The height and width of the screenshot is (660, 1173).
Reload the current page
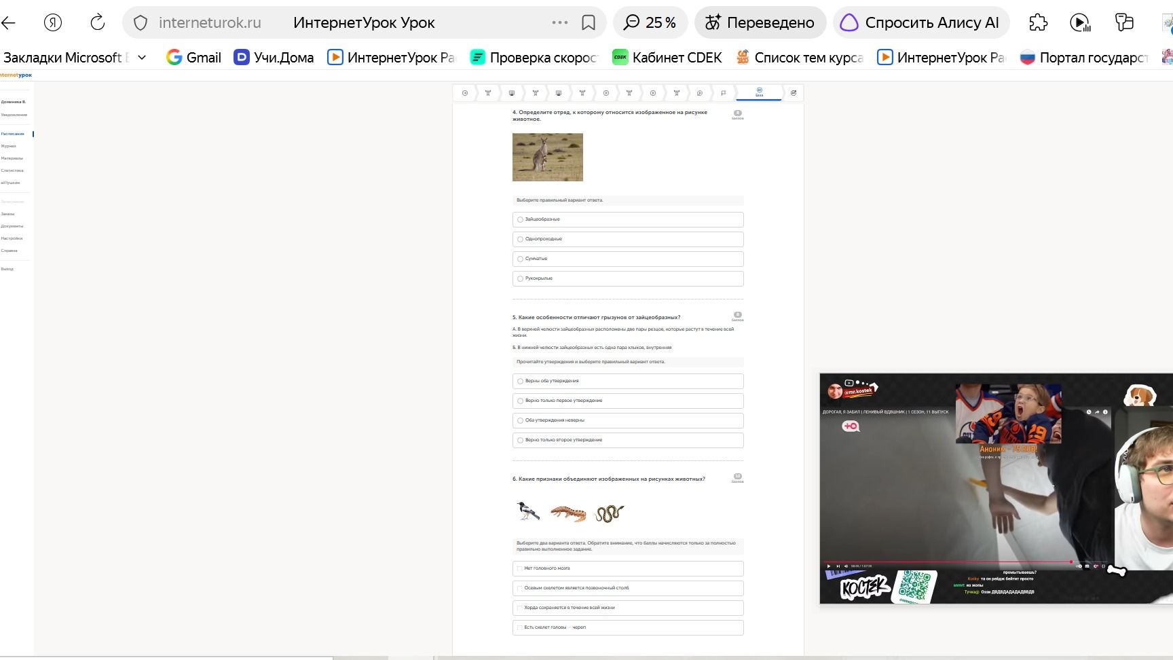[x=98, y=22]
